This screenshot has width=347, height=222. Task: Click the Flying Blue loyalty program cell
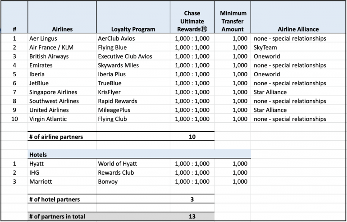click(x=112, y=47)
